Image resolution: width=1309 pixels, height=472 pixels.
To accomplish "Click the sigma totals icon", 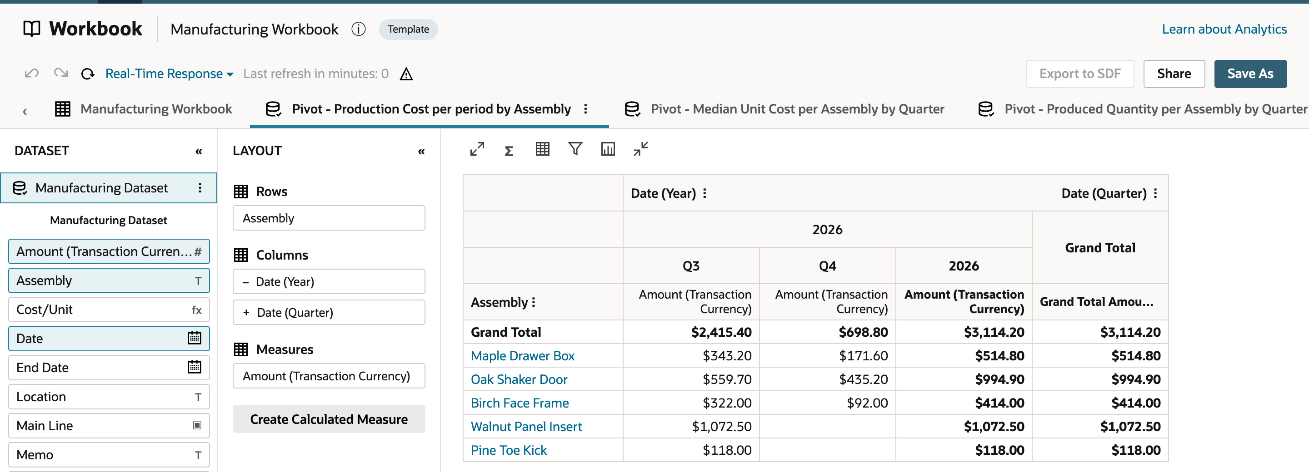I will [x=509, y=150].
